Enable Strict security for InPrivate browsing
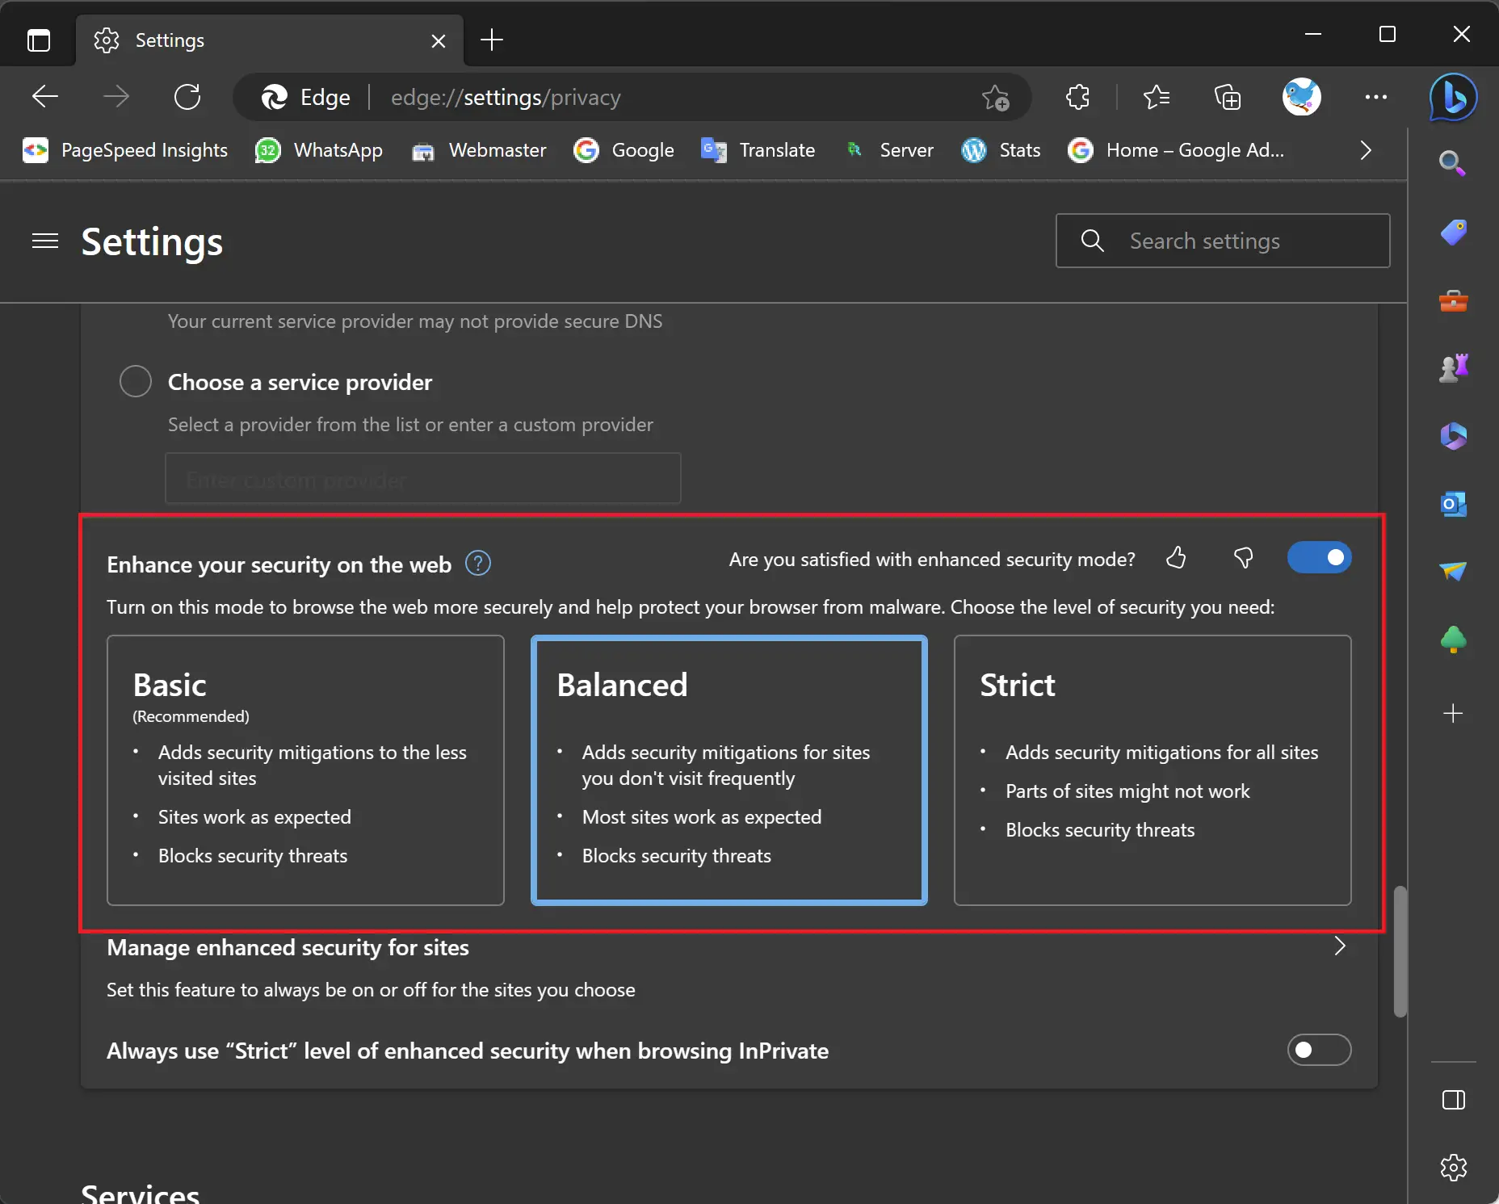 [x=1319, y=1051]
